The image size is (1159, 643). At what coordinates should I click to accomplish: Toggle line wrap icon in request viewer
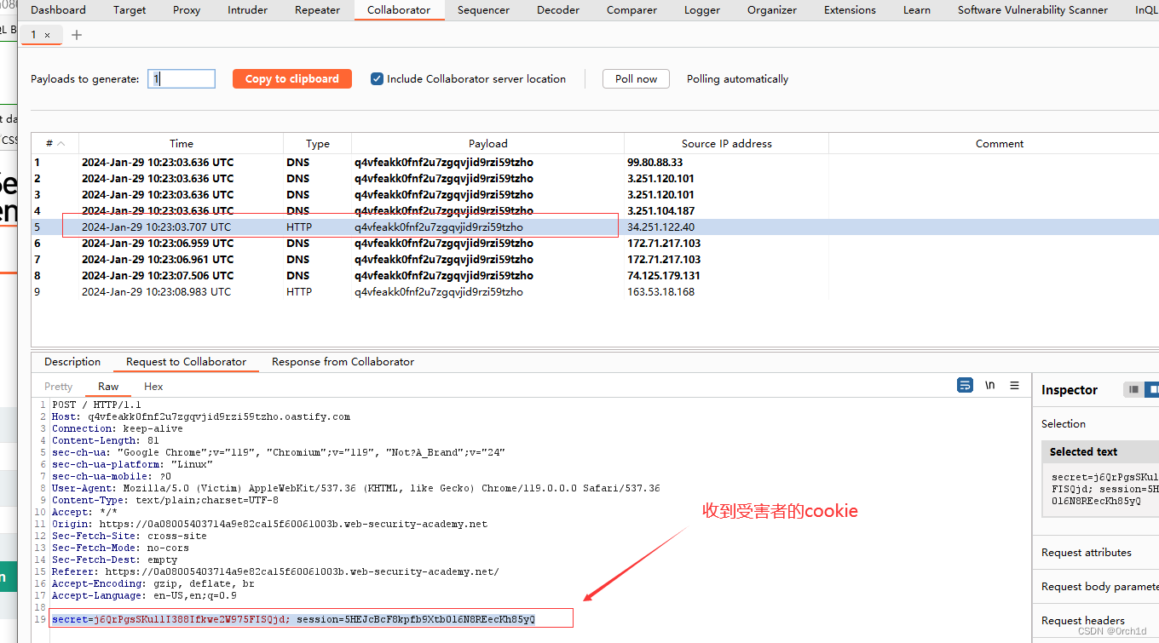click(x=965, y=386)
